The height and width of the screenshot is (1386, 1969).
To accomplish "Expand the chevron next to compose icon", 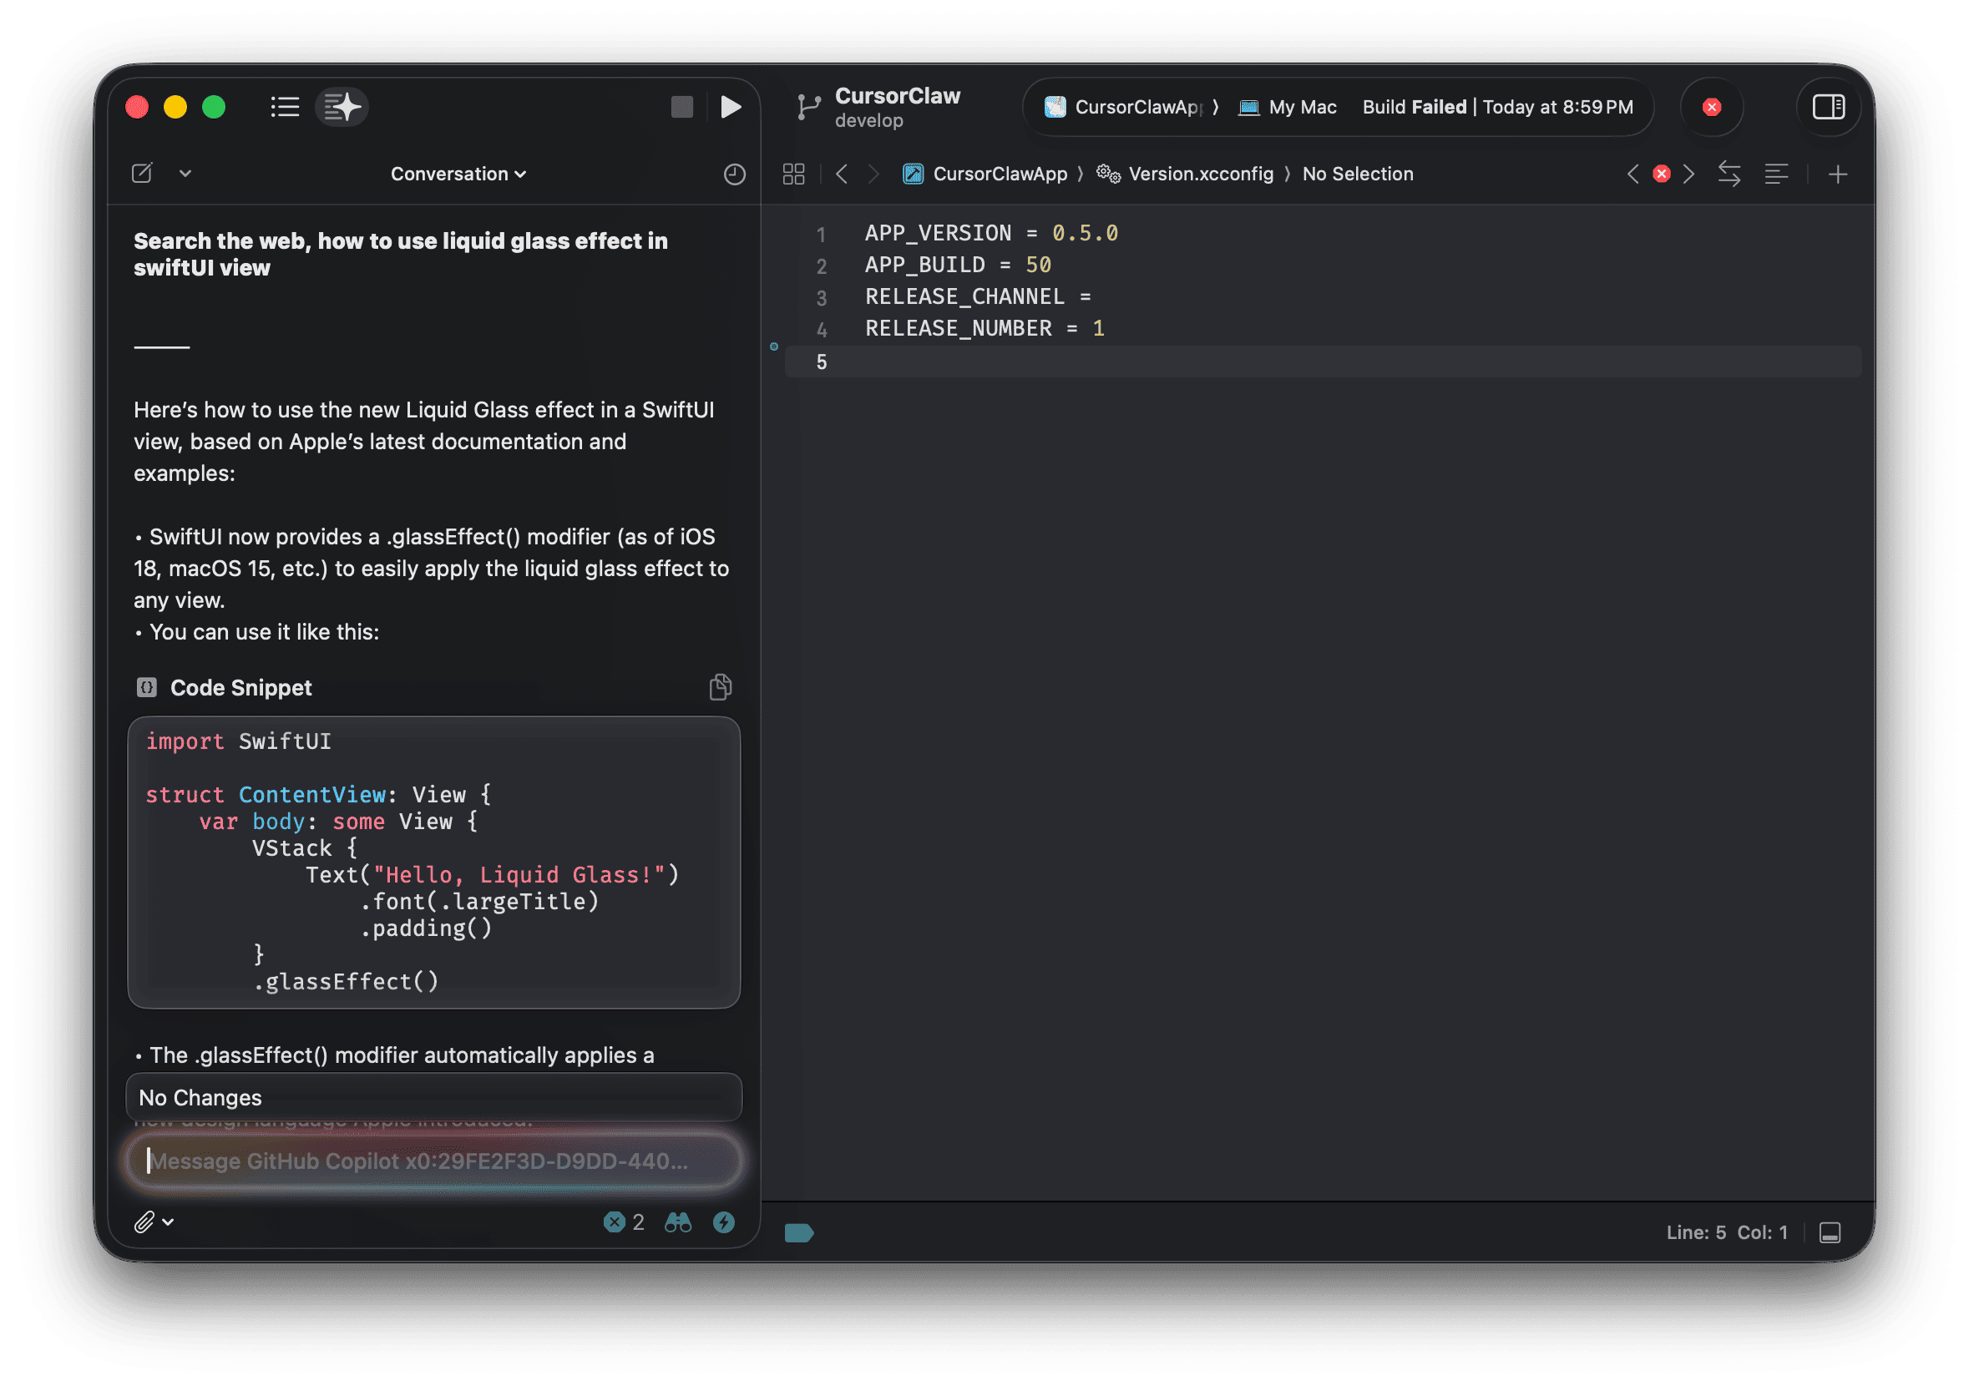I will [x=185, y=175].
